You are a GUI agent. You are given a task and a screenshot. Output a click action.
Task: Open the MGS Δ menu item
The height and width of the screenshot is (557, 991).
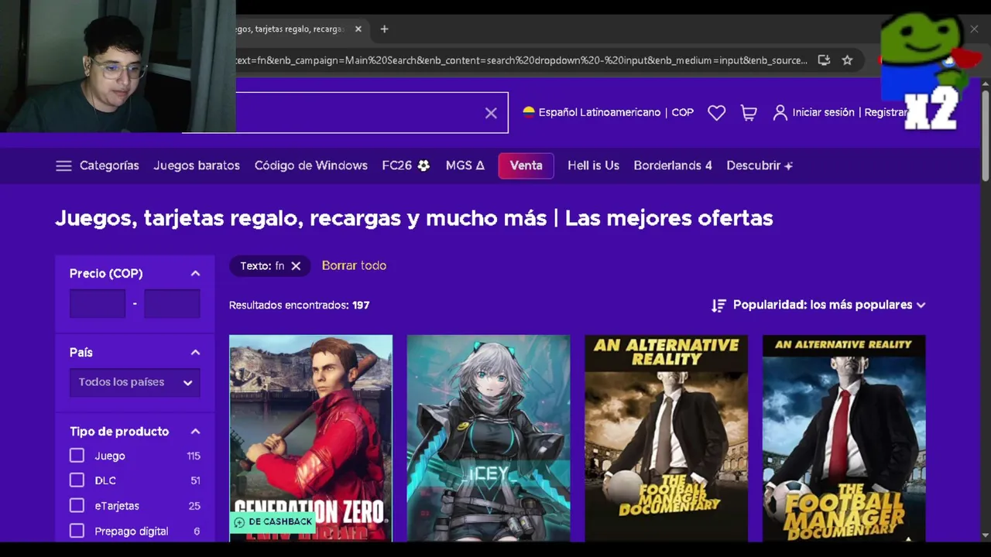tap(465, 166)
